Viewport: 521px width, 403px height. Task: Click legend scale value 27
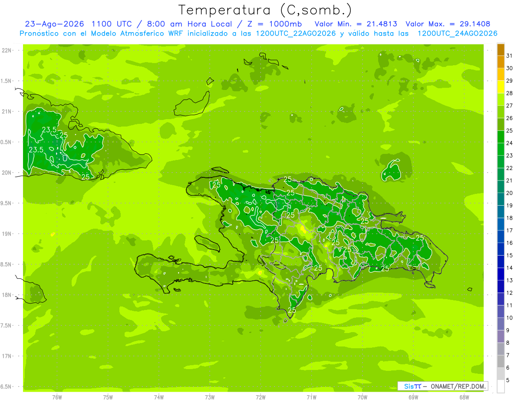509,106
